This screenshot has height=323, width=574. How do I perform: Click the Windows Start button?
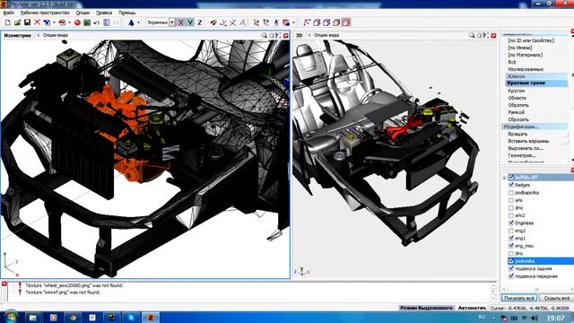11,317
